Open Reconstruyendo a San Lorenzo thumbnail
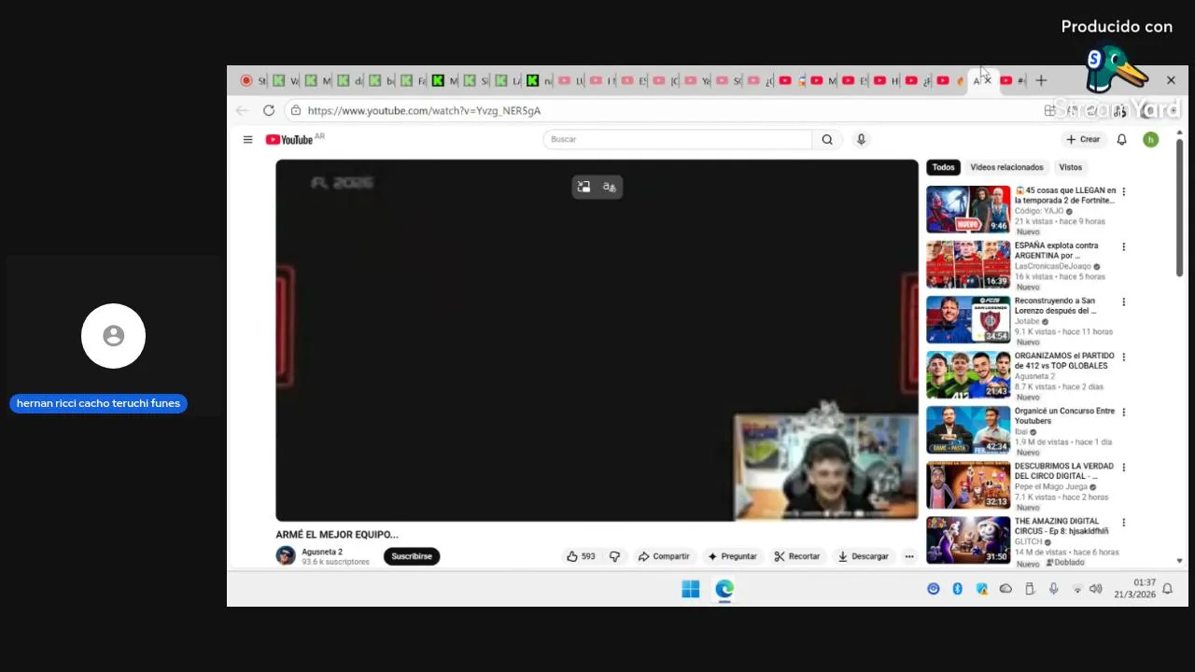The image size is (1195, 672). tap(968, 319)
